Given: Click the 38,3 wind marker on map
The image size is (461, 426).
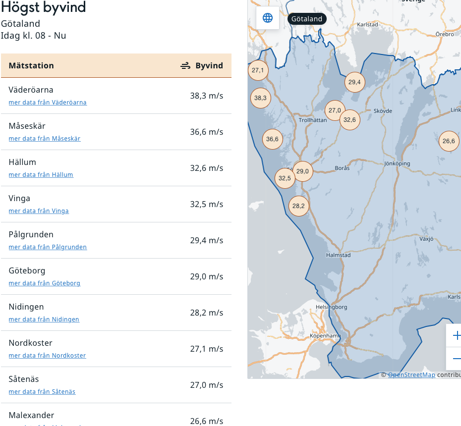Looking at the screenshot, I should (260, 98).
